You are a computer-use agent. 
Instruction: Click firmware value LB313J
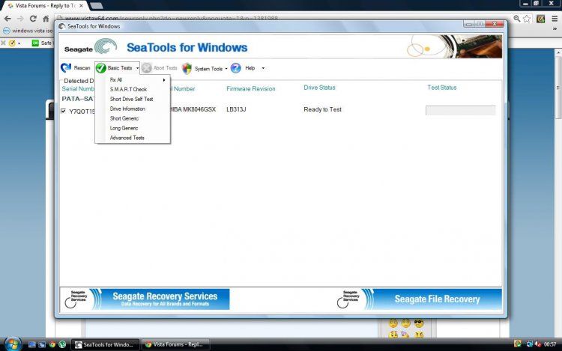[x=236, y=109]
